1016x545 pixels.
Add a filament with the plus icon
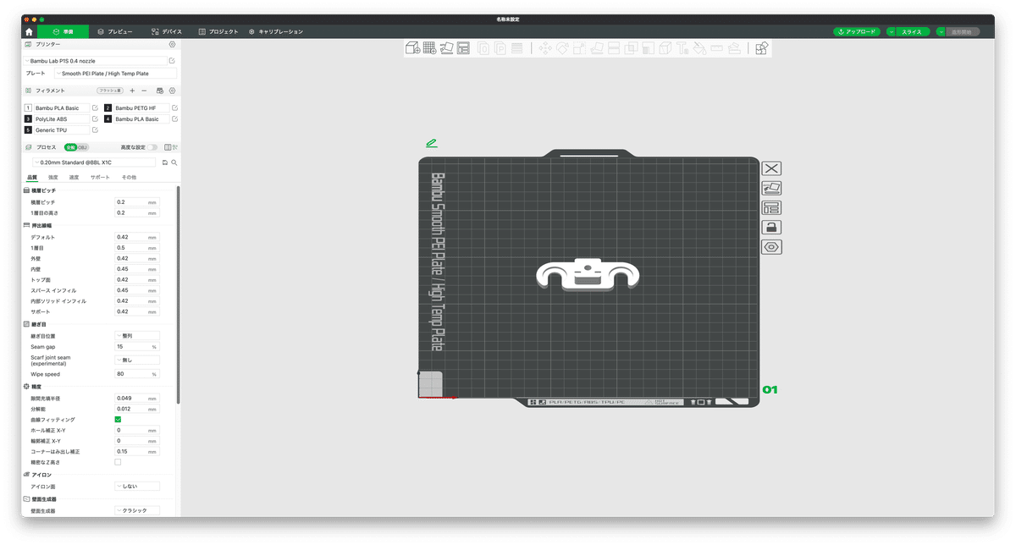[132, 91]
